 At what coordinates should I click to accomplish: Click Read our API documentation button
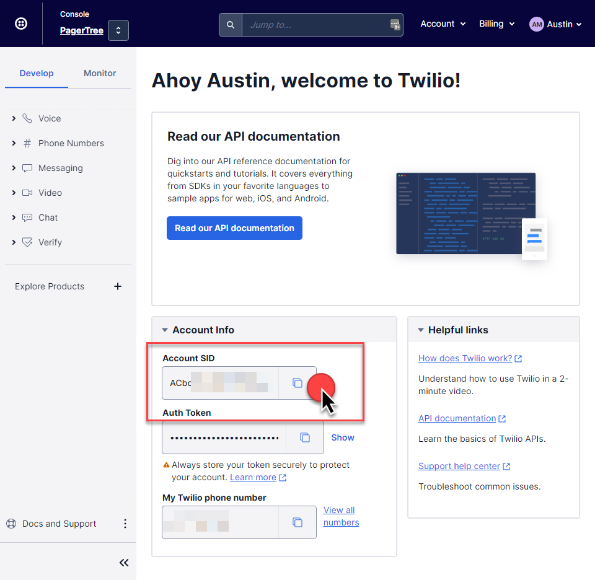click(x=234, y=228)
